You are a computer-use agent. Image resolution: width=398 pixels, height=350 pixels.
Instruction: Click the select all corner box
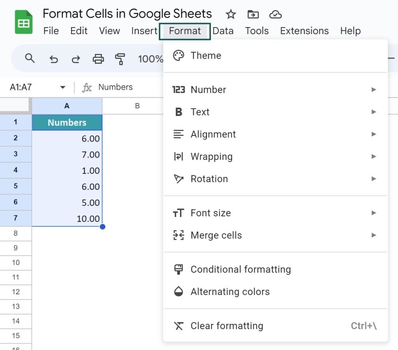(x=14, y=105)
